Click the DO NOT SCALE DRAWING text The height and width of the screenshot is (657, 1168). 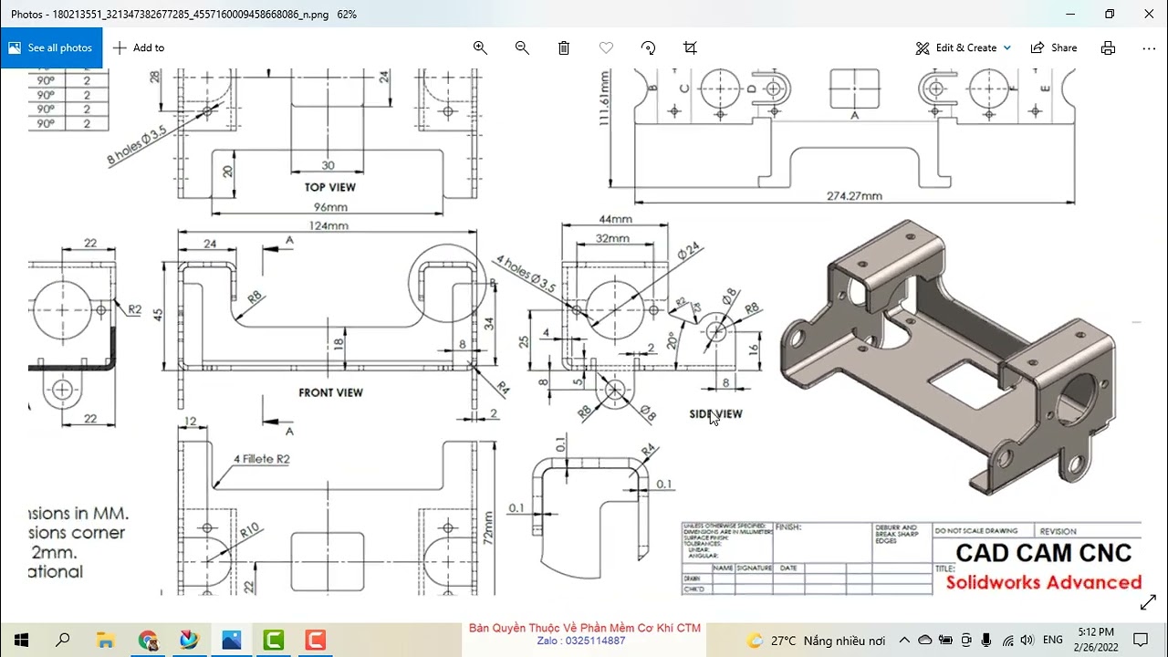(975, 531)
